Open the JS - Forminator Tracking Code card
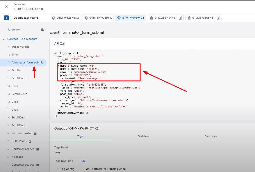255x172 pixels. tap(106, 169)
